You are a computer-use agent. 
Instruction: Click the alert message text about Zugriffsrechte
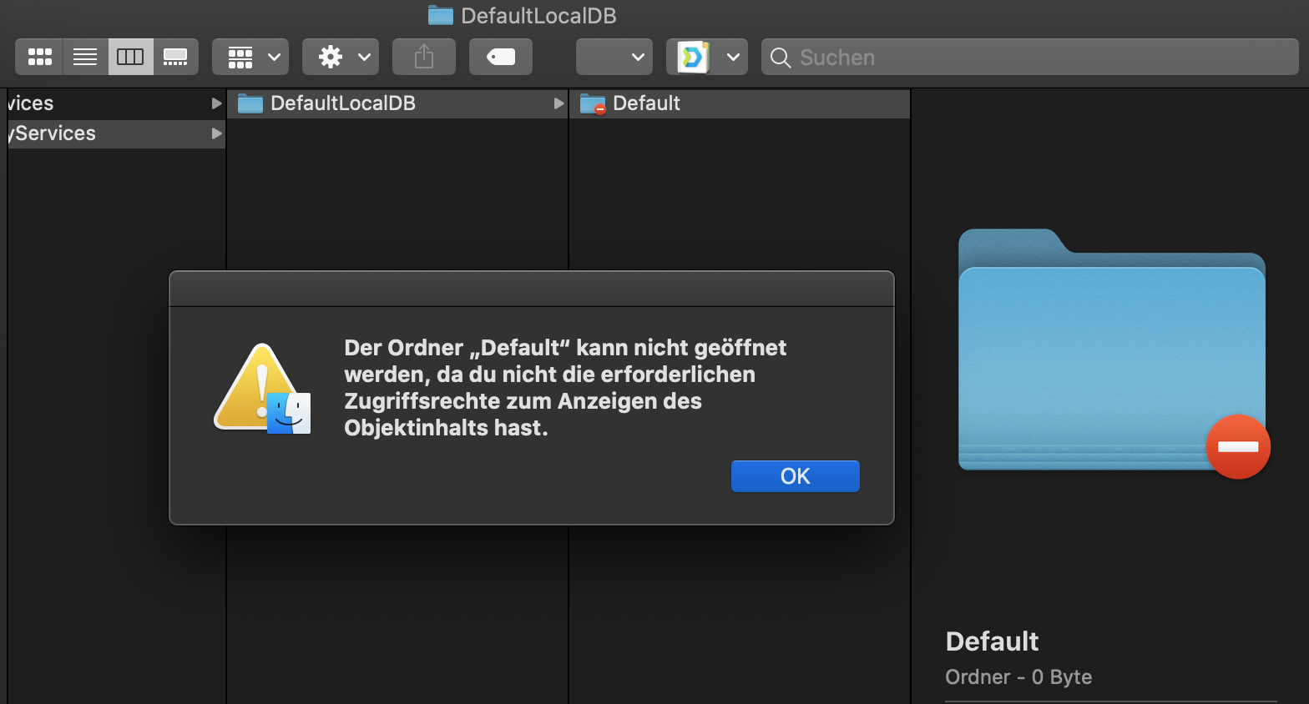pos(565,388)
